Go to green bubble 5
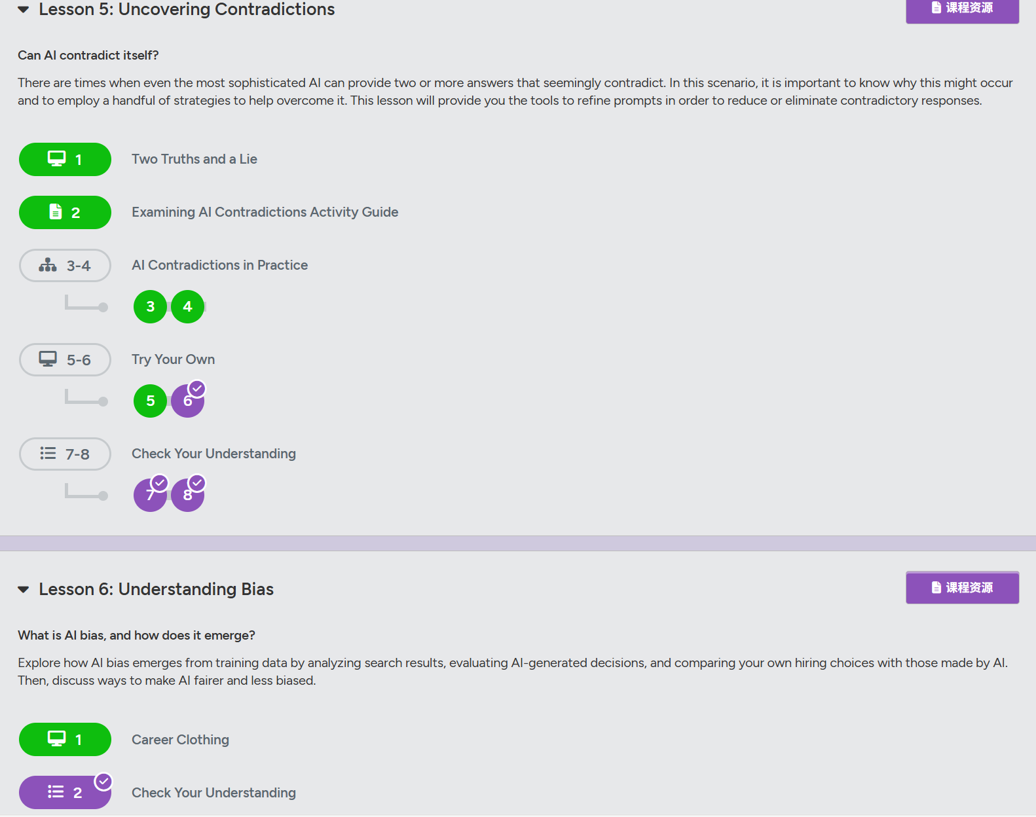The height and width of the screenshot is (817, 1036). tap(151, 401)
